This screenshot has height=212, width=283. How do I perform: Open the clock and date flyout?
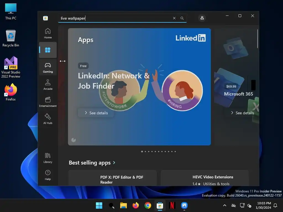click(x=263, y=205)
